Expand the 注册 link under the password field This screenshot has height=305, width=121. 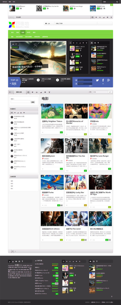[91, 86]
